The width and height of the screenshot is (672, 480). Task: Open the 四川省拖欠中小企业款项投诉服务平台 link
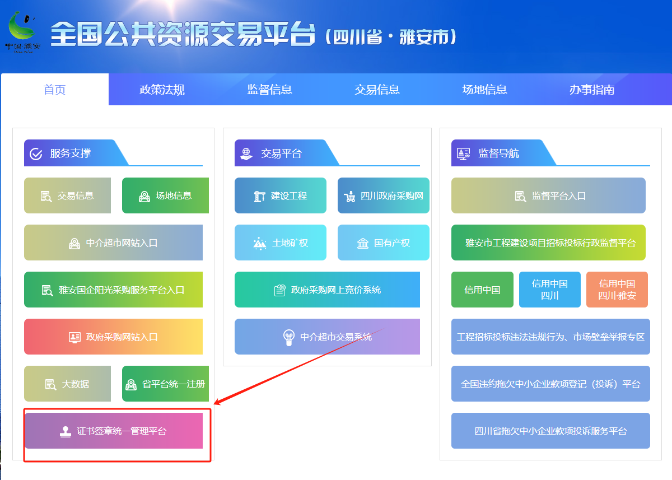[550, 431]
